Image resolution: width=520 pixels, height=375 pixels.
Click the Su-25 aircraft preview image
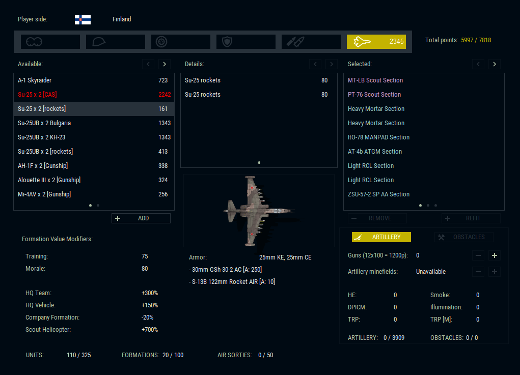point(259,211)
